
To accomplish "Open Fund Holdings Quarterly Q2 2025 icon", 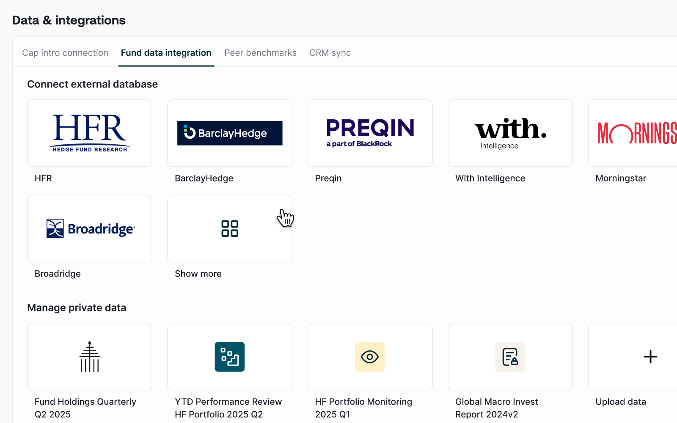I will pyautogui.click(x=90, y=357).
